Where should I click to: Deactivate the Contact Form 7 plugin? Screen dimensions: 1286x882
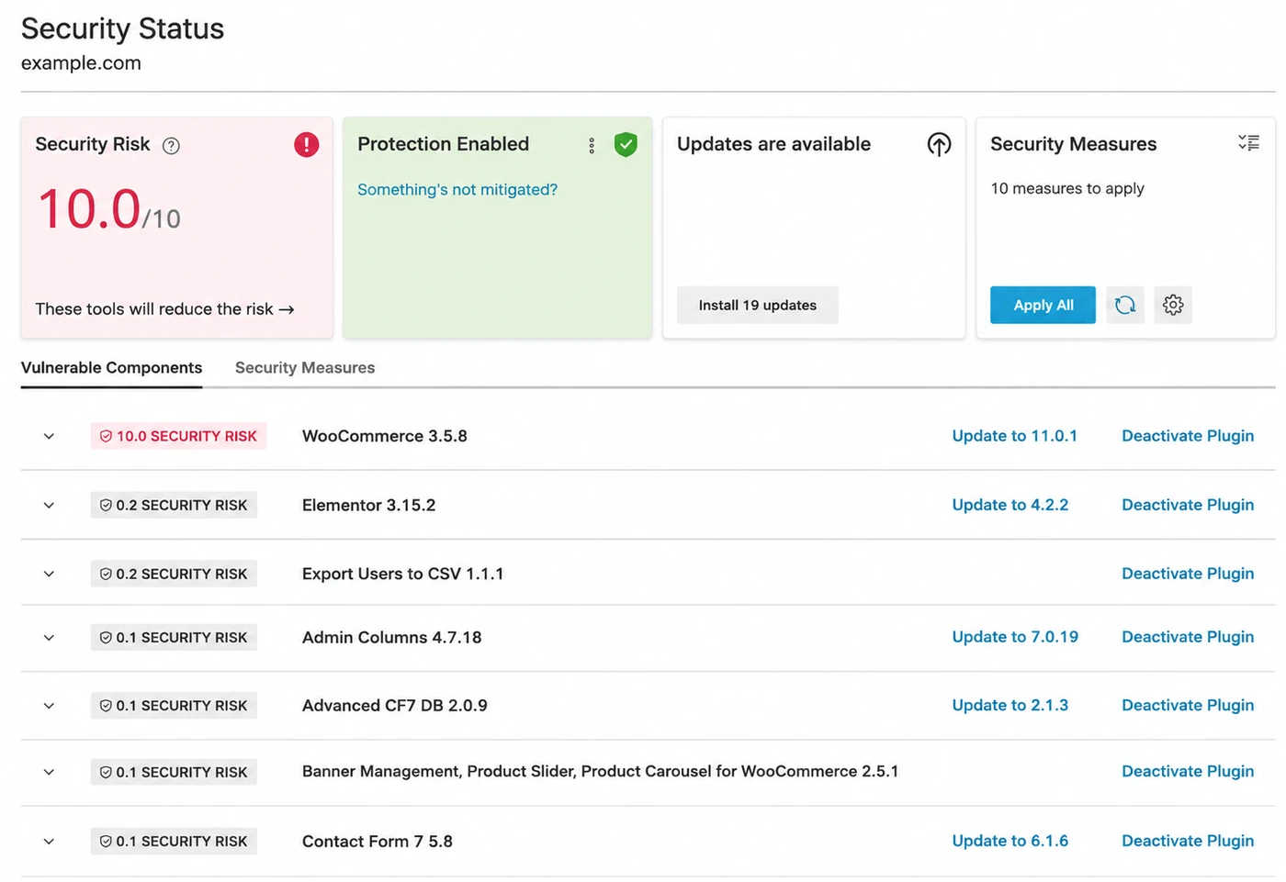point(1188,841)
